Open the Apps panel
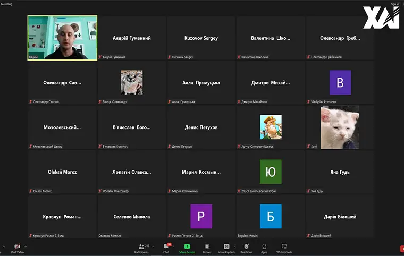This screenshot has width=404, height=256. [x=264, y=248]
